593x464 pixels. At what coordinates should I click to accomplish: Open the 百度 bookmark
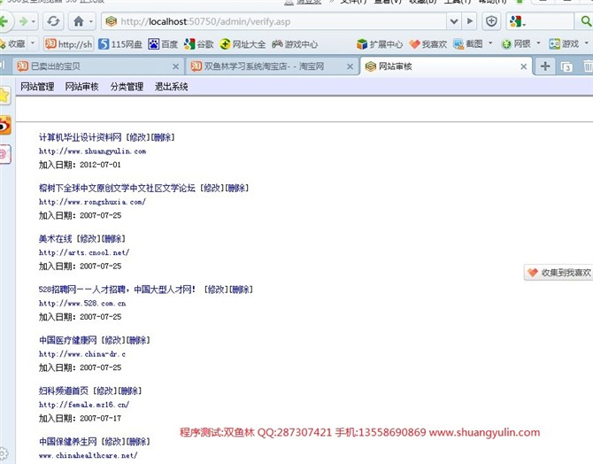click(163, 44)
